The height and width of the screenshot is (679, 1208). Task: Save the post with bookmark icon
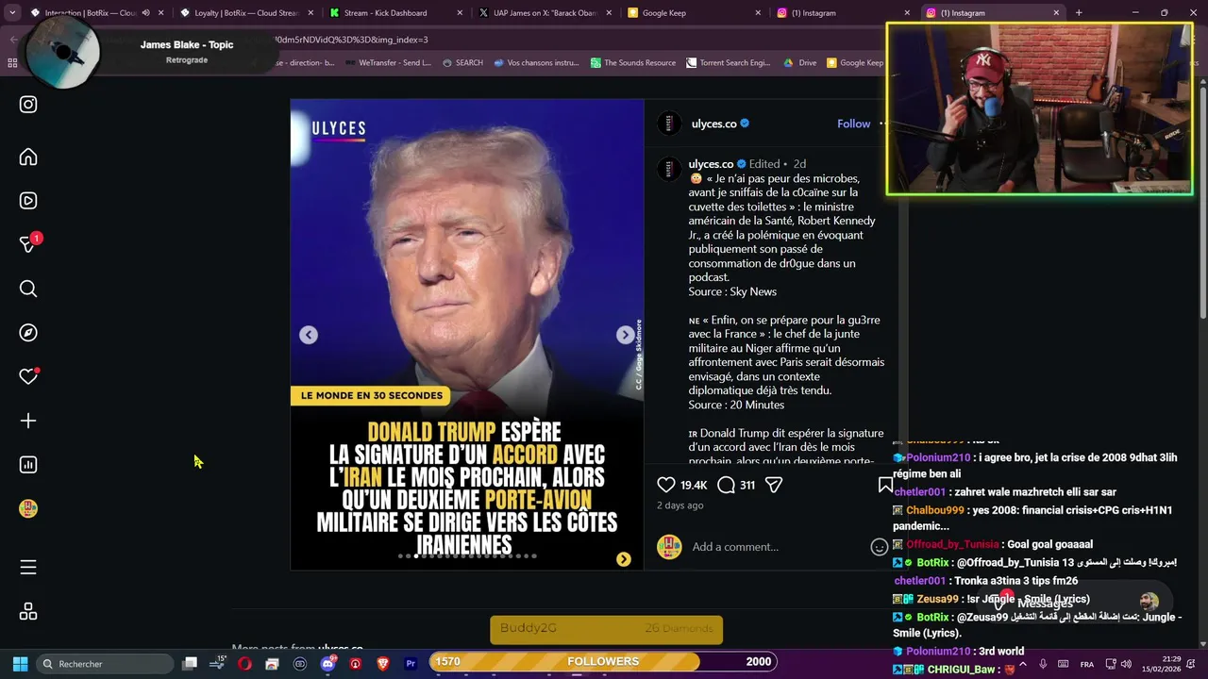click(x=885, y=485)
